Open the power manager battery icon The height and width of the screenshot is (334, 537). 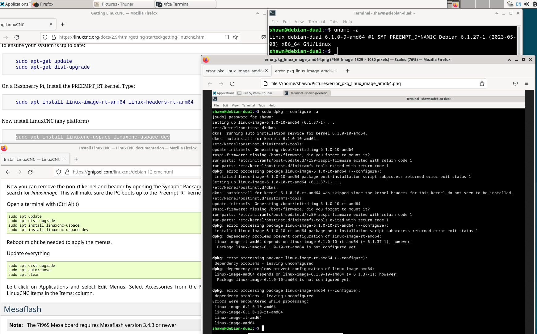[535, 4]
